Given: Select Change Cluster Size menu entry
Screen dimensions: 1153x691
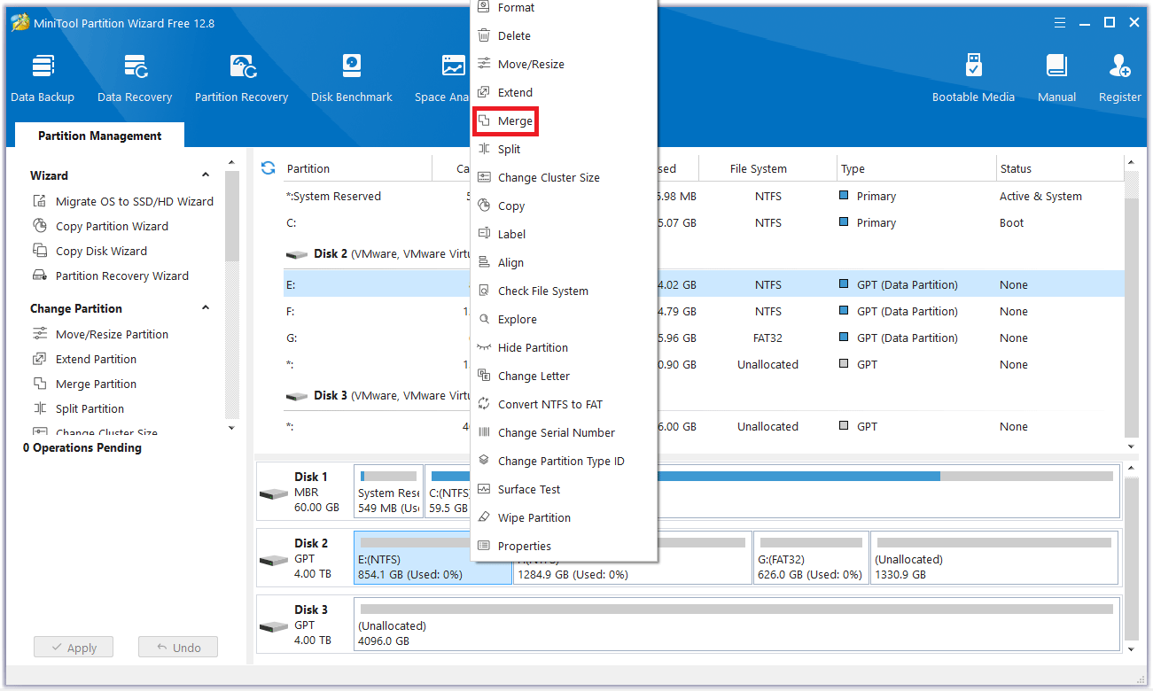Looking at the screenshot, I should point(564,177).
